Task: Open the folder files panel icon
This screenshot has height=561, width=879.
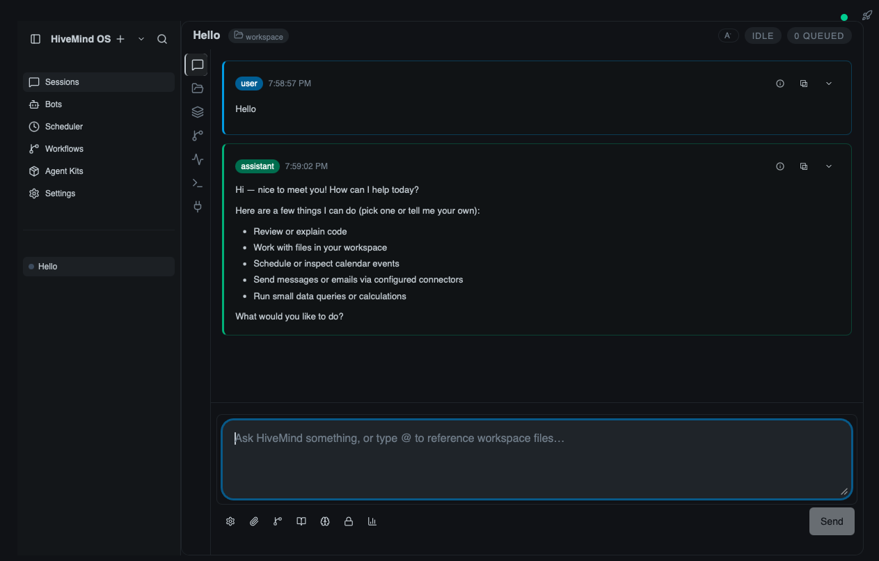Action: 198,88
